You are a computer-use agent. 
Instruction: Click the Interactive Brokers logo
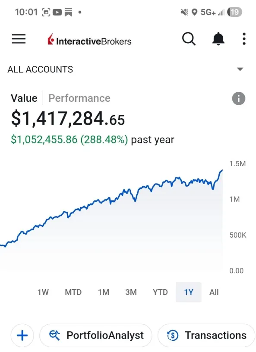pos(89,40)
